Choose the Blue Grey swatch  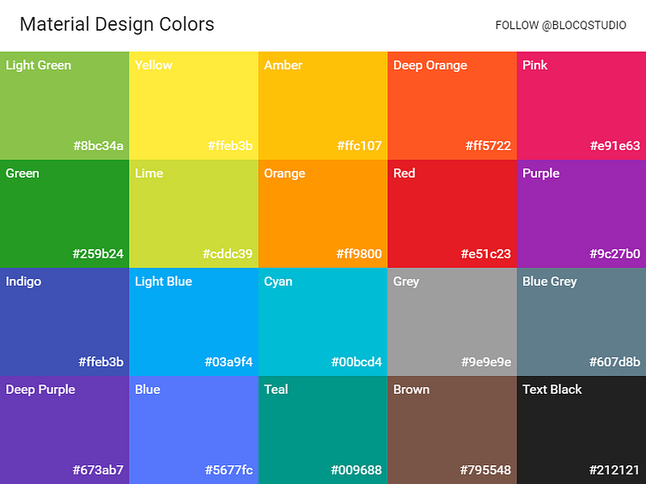[582, 322]
